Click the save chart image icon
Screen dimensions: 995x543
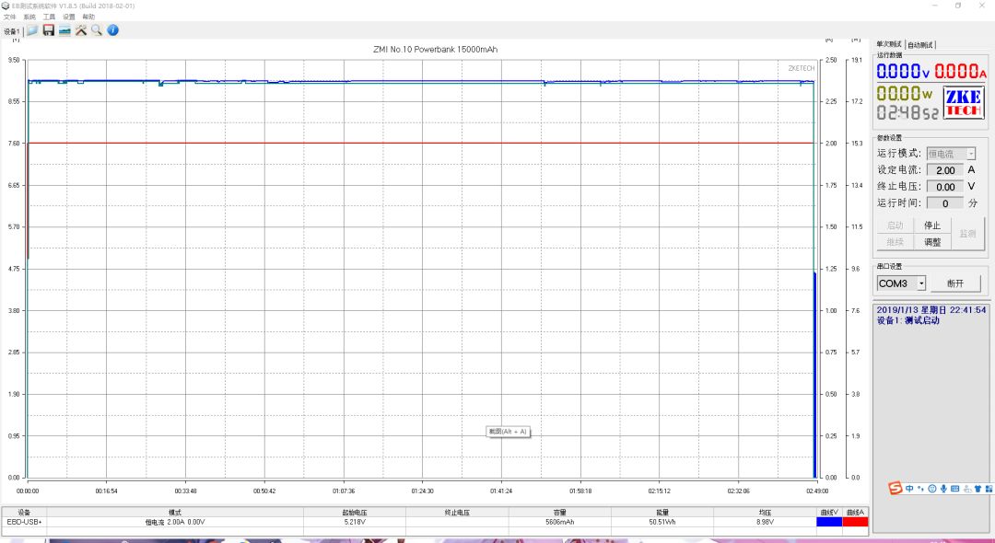click(64, 30)
